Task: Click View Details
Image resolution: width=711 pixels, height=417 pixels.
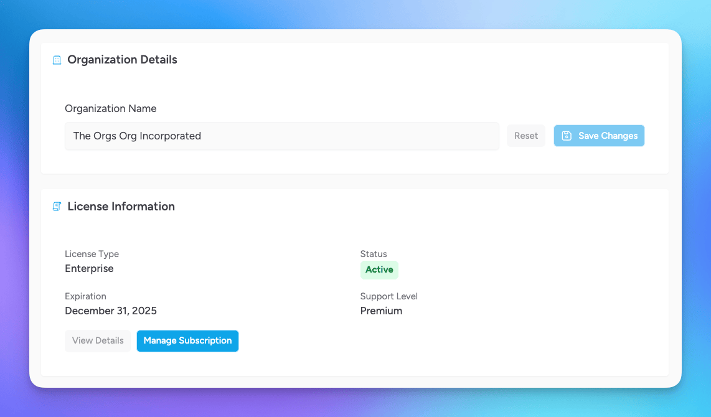Action: [98, 340]
